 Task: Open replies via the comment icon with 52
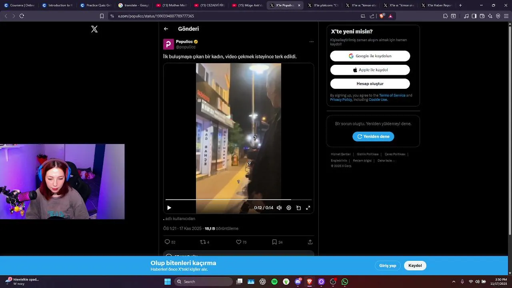(170, 242)
